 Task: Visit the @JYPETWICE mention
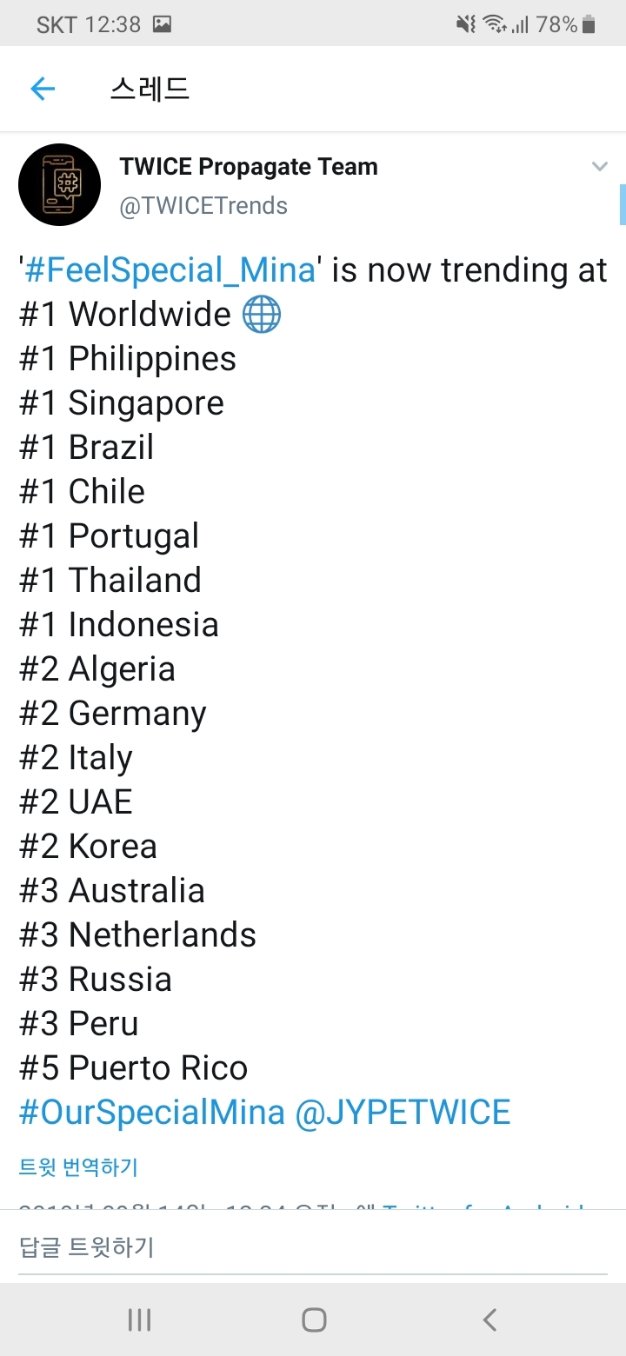pos(403,1113)
